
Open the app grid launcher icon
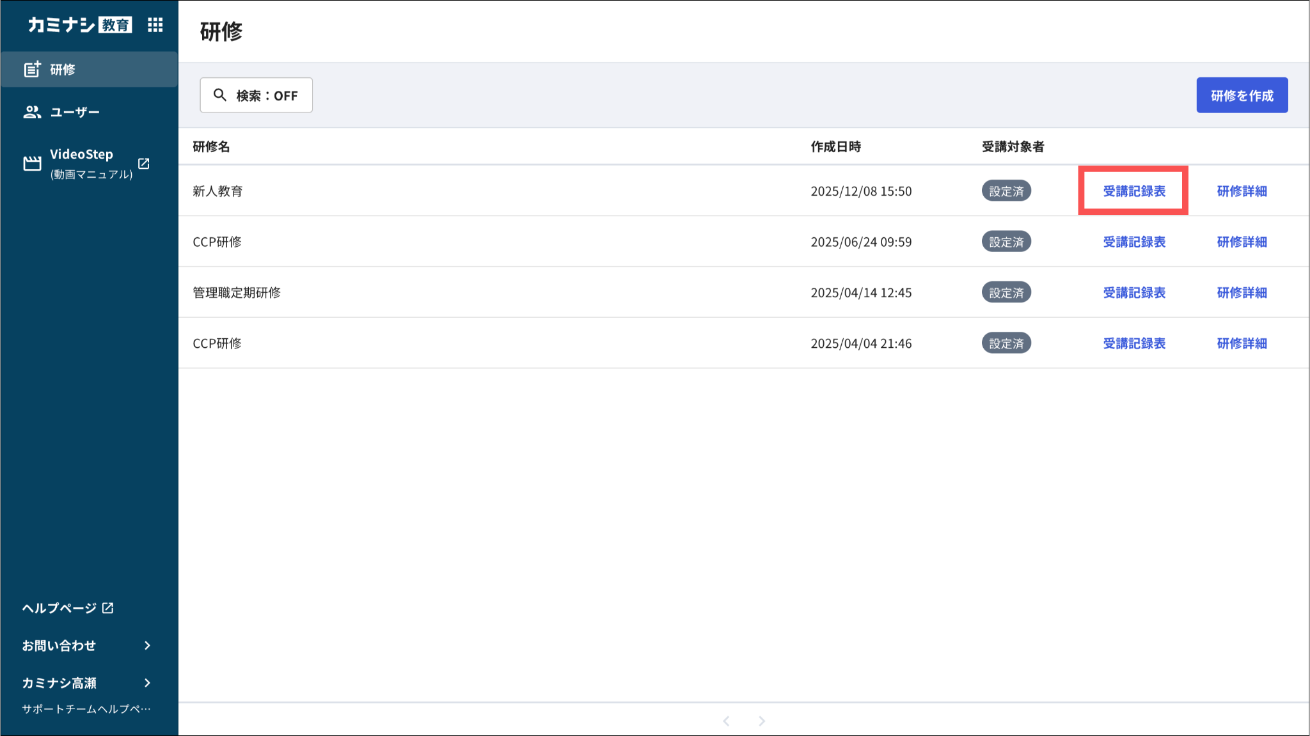(155, 25)
